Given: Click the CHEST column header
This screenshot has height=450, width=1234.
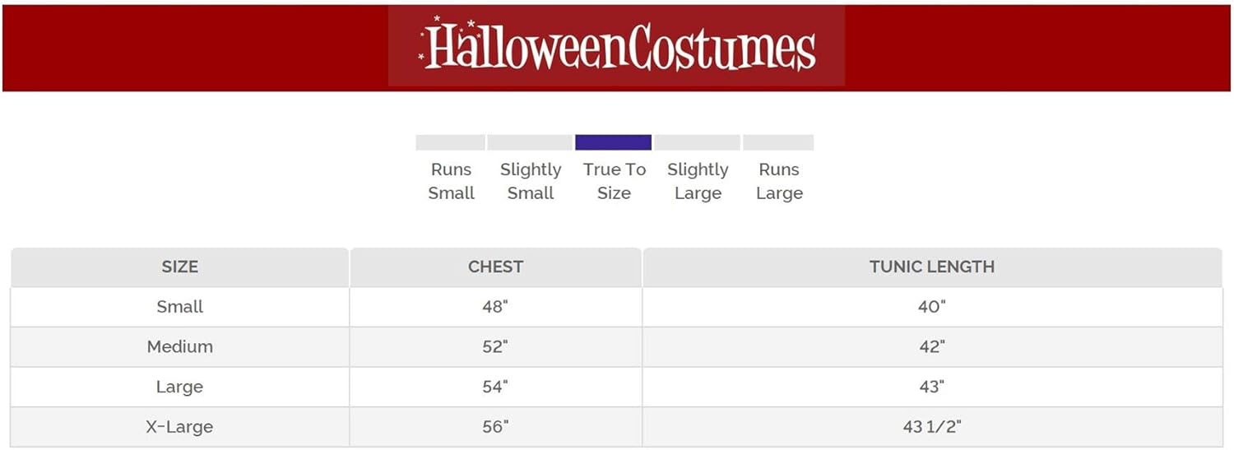Looking at the screenshot, I should click(x=495, y=267).
